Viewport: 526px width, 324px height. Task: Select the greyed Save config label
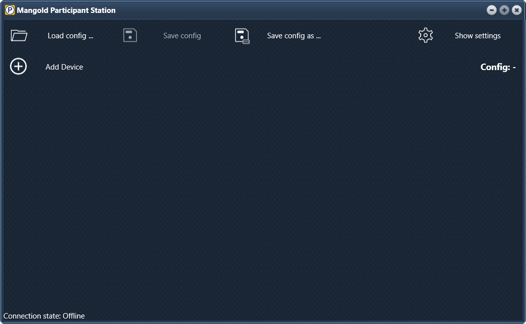182,36
